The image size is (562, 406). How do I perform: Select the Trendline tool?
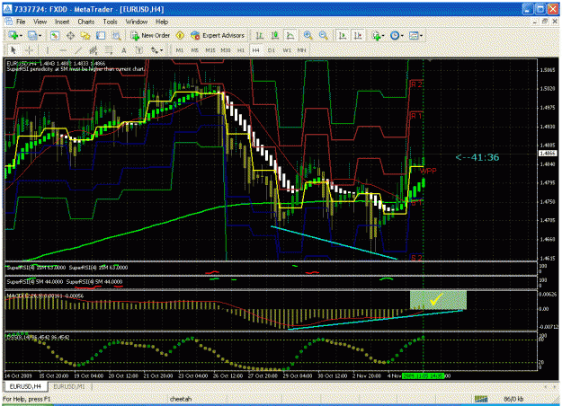(x=78, y=50)
